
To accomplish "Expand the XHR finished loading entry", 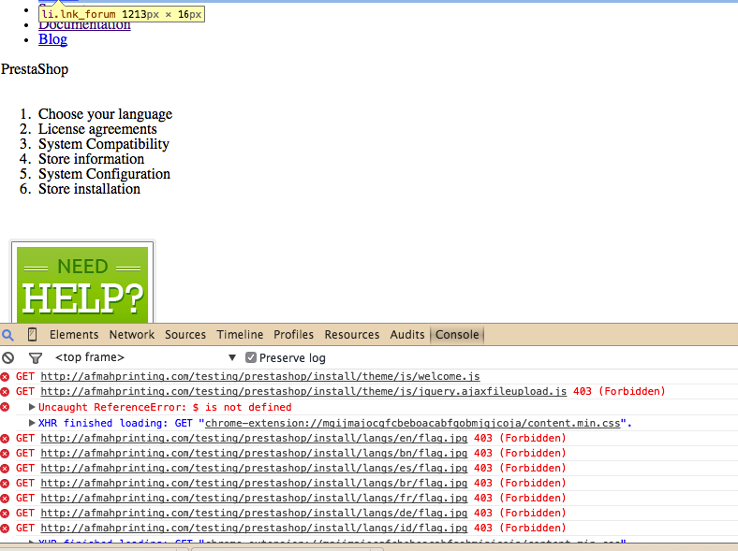I will pos(32,423).
